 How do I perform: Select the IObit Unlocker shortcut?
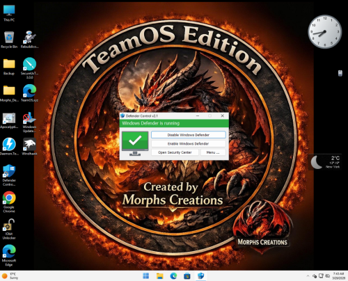[9, 229]
